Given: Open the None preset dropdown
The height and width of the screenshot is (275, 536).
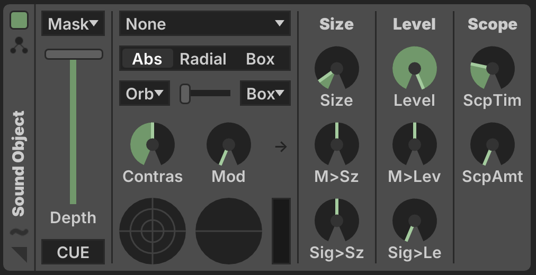Looking at the screenshot, I should [x=205, y=24].
